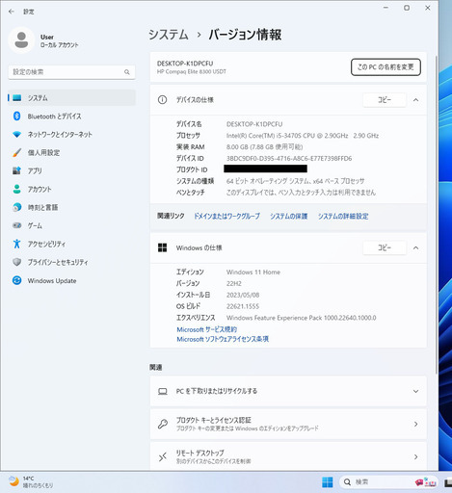Collapse the デバイスの仕様 section chevron
The image size is (452, 493).
click(415, 100)
